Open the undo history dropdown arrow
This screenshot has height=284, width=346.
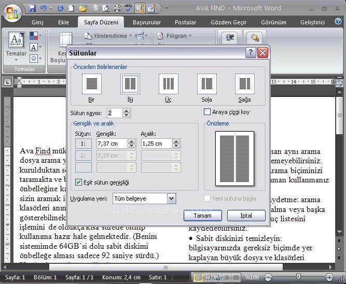51,9
